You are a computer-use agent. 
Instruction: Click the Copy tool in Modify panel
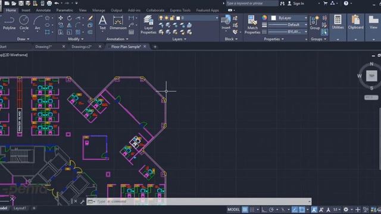(61, 25)
